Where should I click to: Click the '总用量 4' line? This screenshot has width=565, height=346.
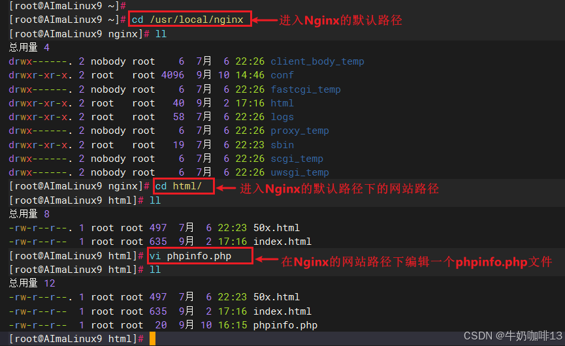(x=29, y=48)
